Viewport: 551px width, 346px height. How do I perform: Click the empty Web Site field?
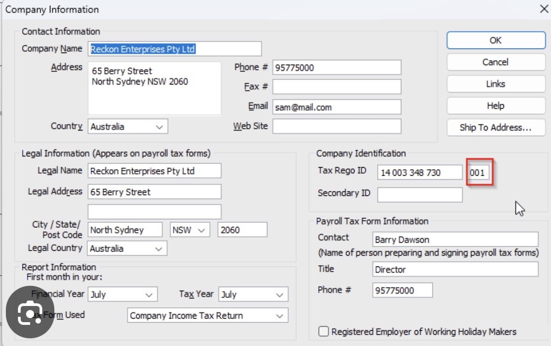coord(337,126)
